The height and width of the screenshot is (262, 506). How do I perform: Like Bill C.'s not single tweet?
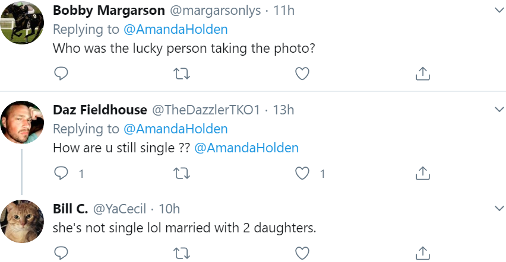click(302, 253)
